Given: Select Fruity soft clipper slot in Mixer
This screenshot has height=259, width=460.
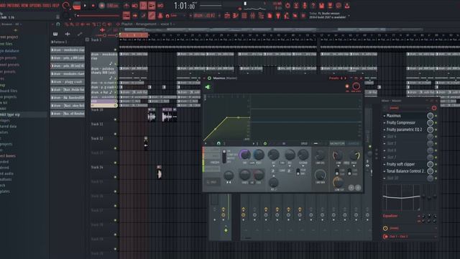Looking at the screenshot, I should click(x=400, y=164).
